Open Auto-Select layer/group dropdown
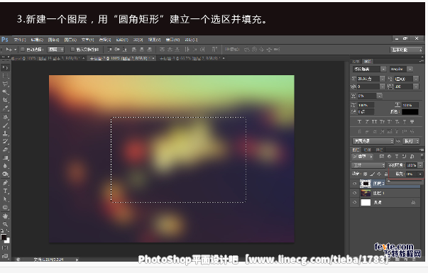 click(55, 50)
